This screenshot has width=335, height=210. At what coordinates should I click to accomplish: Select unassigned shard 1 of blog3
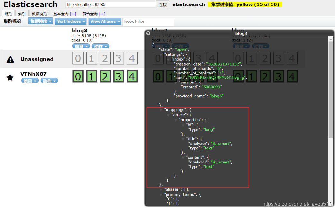pyautogui.click(x=91, y=58)
